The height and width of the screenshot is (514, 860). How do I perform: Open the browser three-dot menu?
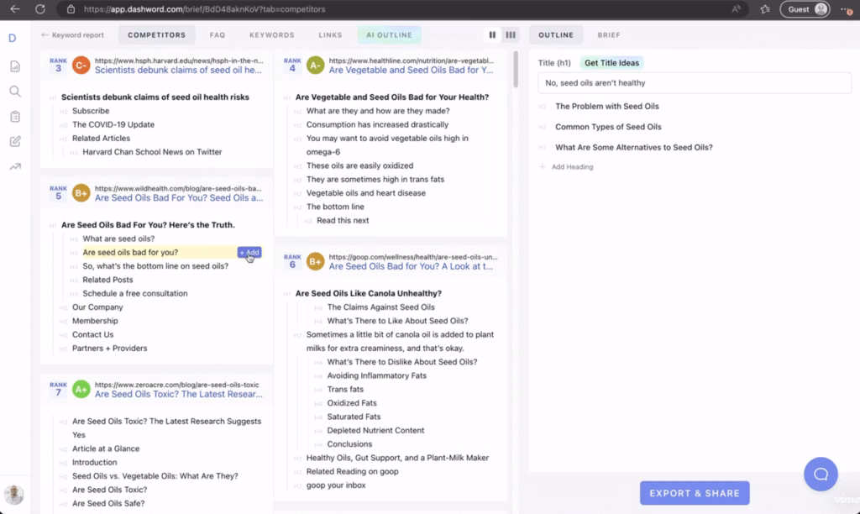click(846, 9)
